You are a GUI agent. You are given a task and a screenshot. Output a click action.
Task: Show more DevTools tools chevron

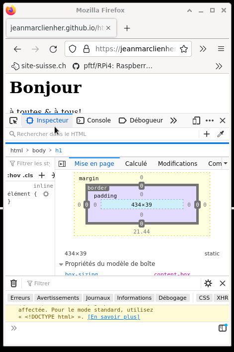[173, 120]
